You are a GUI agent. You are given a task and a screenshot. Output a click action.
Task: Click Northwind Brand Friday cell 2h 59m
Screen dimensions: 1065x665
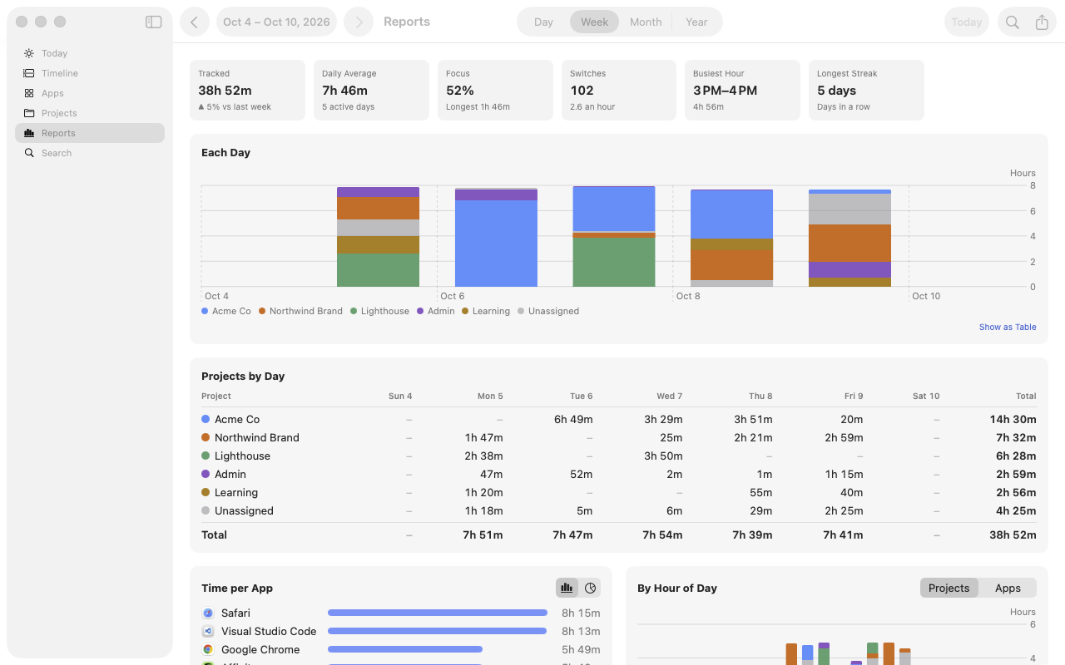click(844, 437)
